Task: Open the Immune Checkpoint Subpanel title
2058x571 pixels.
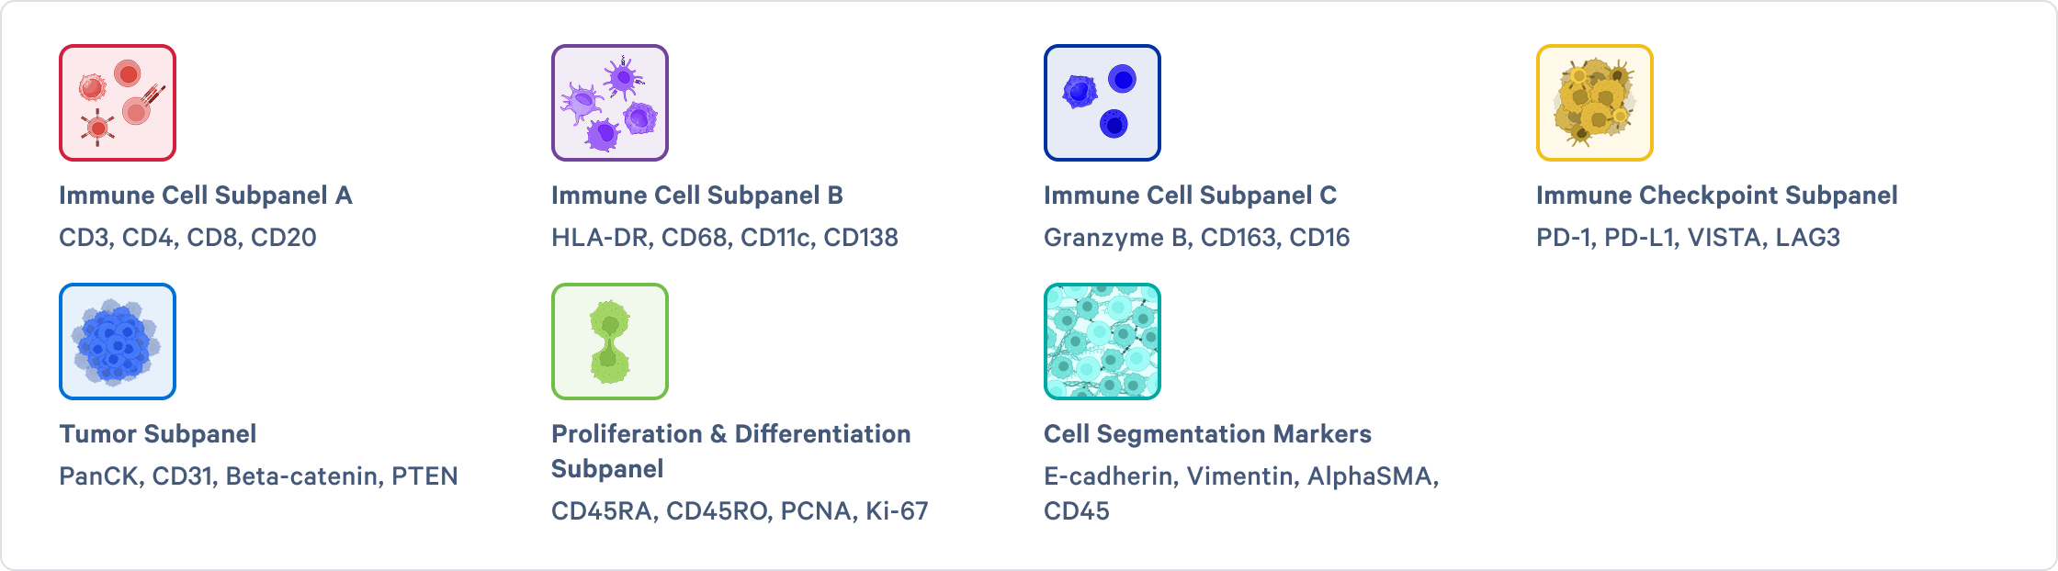Action: point(1716,196)
